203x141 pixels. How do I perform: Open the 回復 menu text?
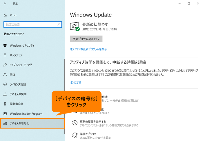(x=12, y=75)
